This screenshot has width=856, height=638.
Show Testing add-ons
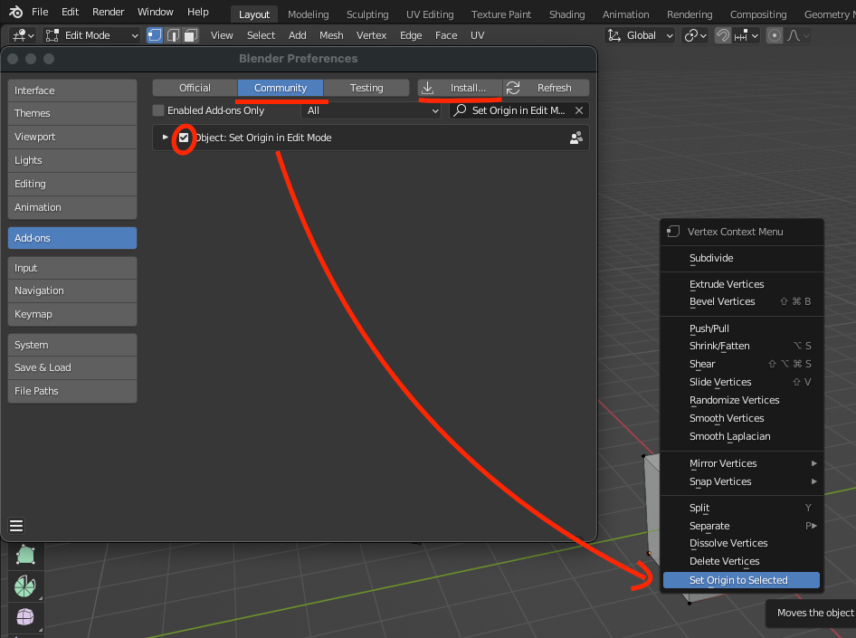(366, 88)
